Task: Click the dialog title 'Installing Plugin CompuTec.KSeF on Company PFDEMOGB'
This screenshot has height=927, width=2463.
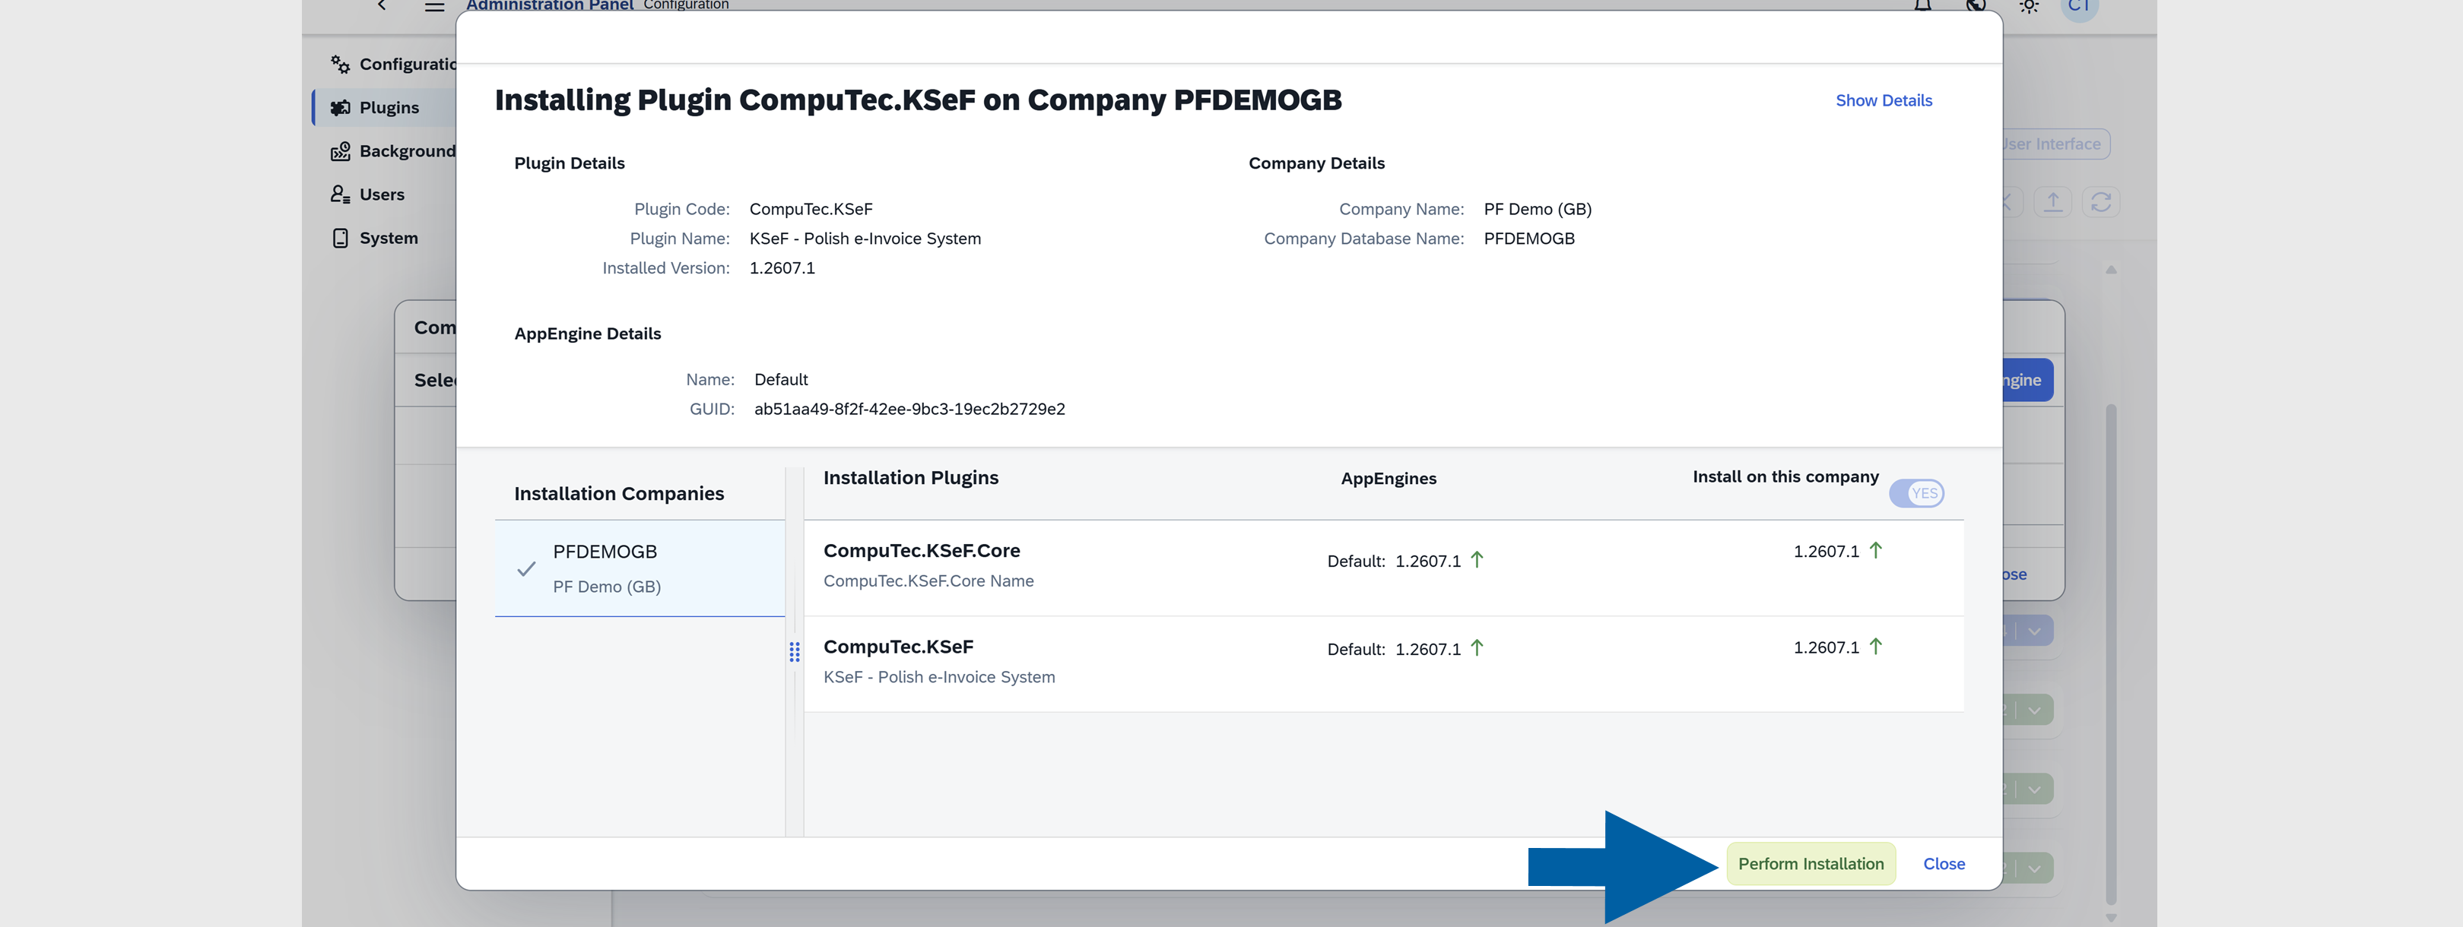Action: [x=918, y=100]
